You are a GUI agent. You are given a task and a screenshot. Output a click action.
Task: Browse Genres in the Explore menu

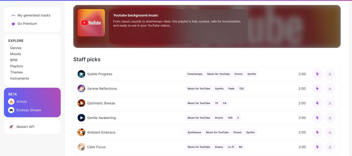coord(16,48)
